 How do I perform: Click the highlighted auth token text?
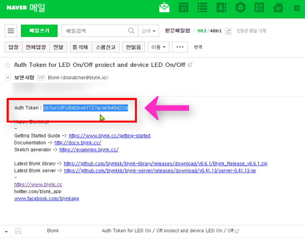86,108
